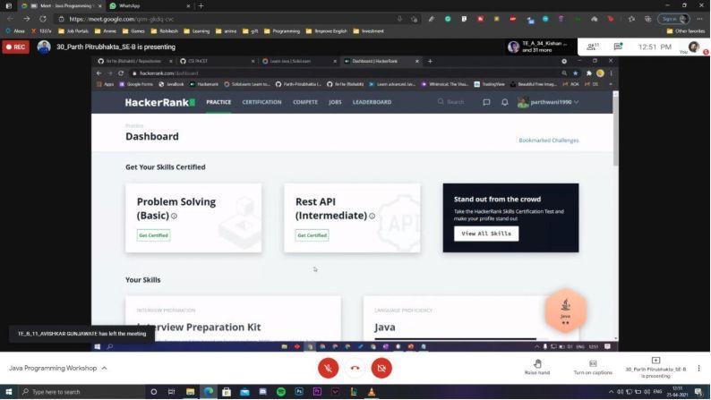Click the red hang-up call button
Viewport: 711px width, 400px height.
point(355,368)
